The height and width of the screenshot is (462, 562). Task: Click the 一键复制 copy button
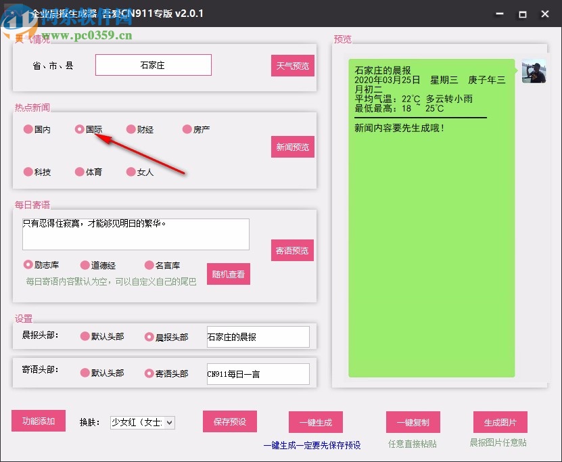tap(413, 421)
